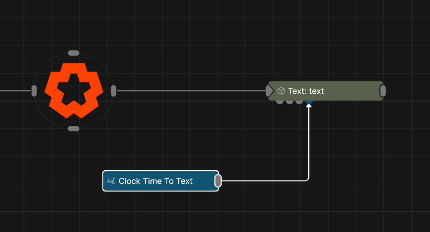Viewport: 430px width, 232px height.
Task: Click the cube icon on the Text node
Action: tap(281, 91)
